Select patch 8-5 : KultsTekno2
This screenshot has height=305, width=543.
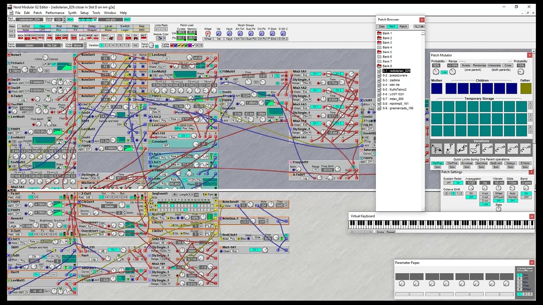[x=394, y=89]
